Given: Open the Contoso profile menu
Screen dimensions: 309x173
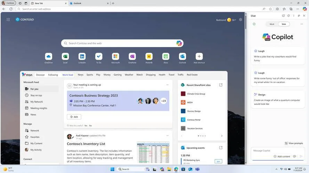Looking at the screenshot, I should (x=9, y=3).
